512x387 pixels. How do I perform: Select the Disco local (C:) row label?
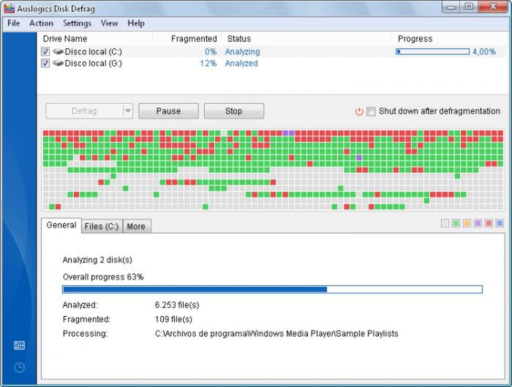93,52
